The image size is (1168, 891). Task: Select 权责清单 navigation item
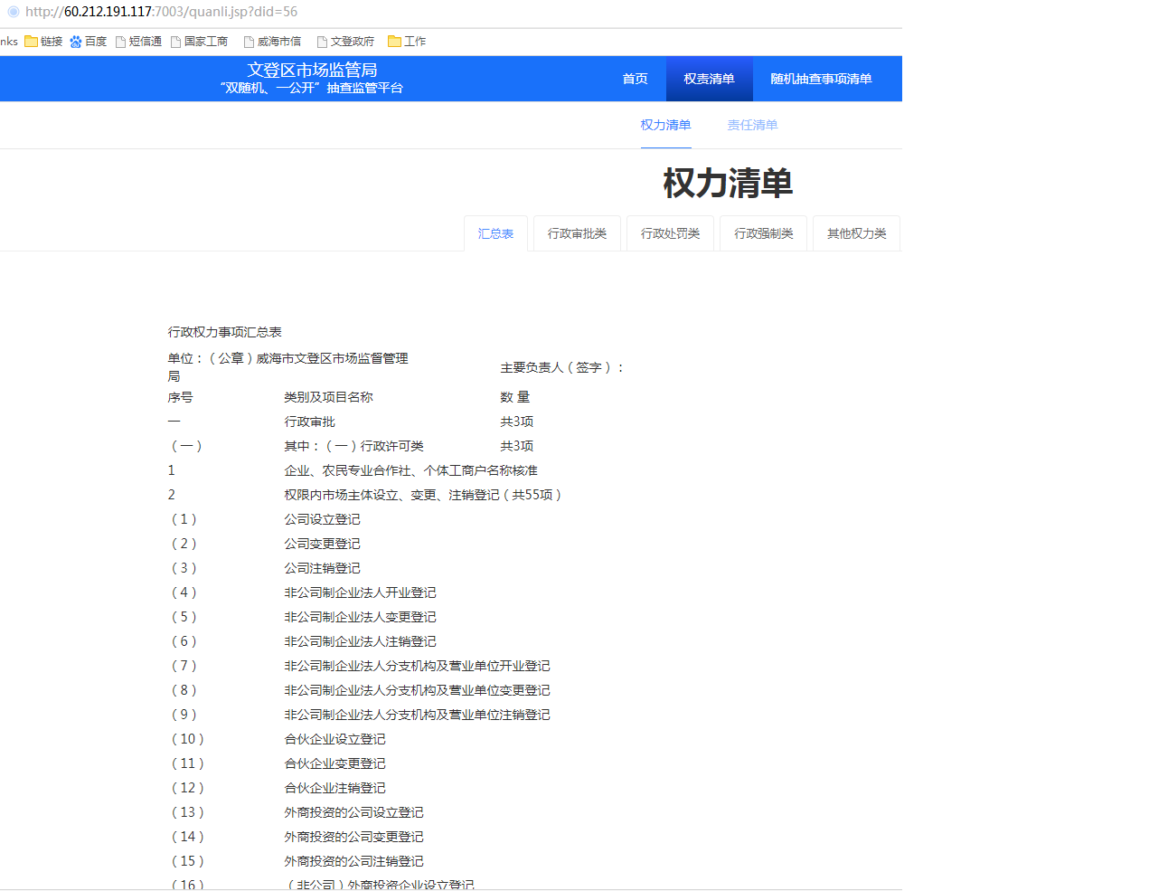coord(709,79)
